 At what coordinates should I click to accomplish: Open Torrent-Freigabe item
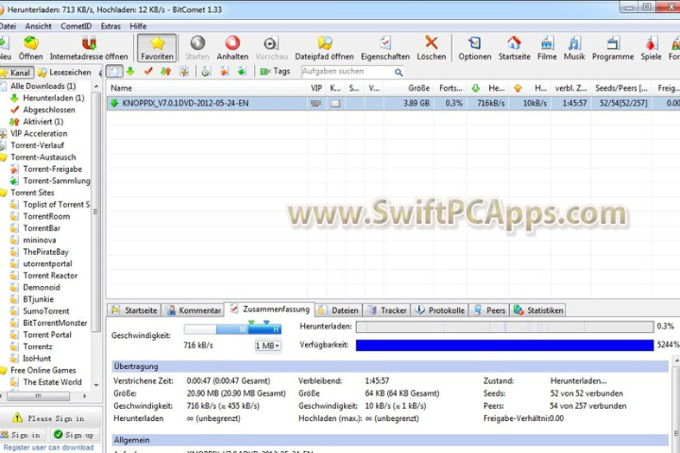tap(52, 169)
